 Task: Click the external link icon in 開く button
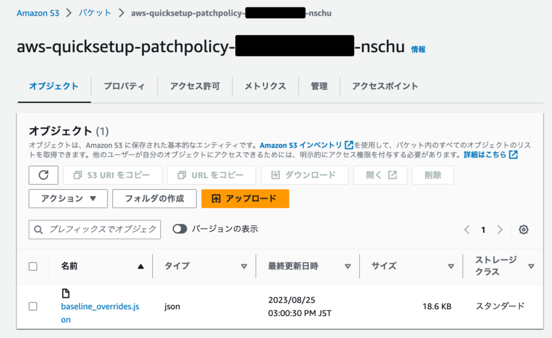[x=393, y=175]
